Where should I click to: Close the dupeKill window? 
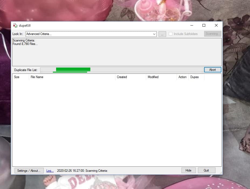216,26
